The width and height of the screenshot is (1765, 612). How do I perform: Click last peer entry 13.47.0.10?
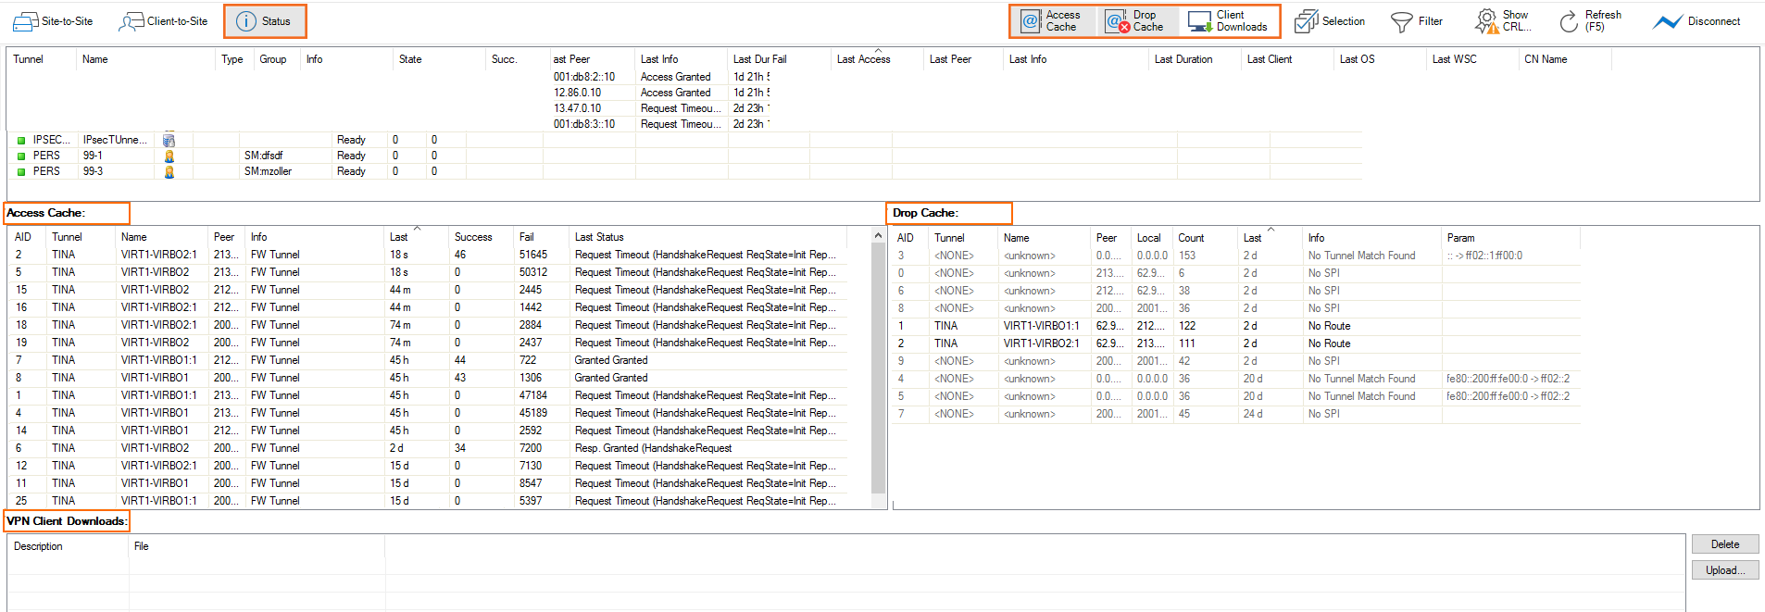(578, 108)
